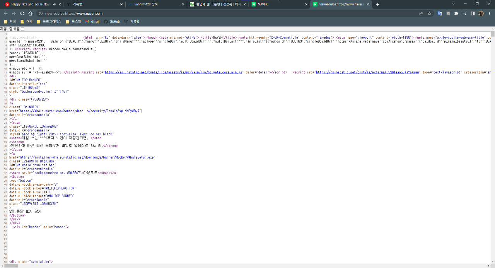Open the Google Translate extension
Image resolution: width=495 pixels, height=268 pixels.
coord(440,13)
